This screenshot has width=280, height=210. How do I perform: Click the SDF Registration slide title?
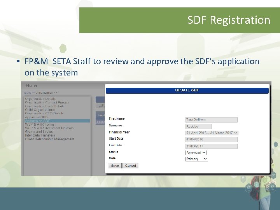tap(229, 20)
